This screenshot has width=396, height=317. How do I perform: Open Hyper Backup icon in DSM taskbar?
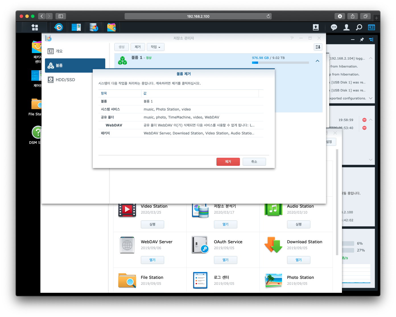point(59,27)
